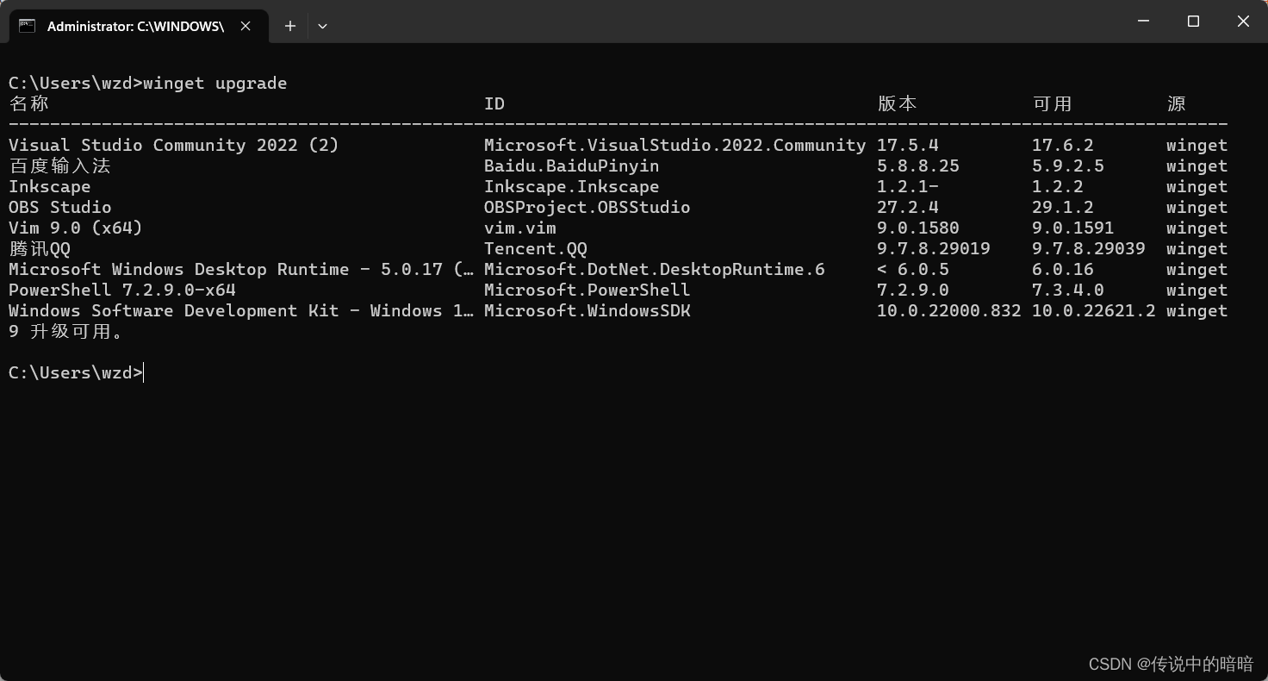The height and width of the screenshot is (681, 1268).
Task: Click 'Microsoft Windows Desktop Runtime - 5.0.17' name
Action: point(241,269)
